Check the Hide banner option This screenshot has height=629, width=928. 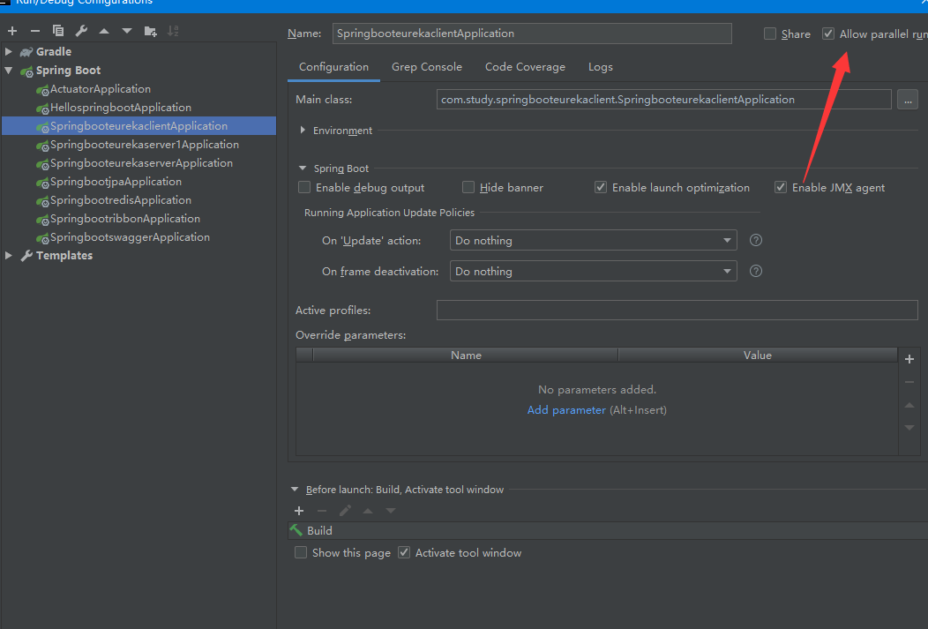click(x=468, y=188)
